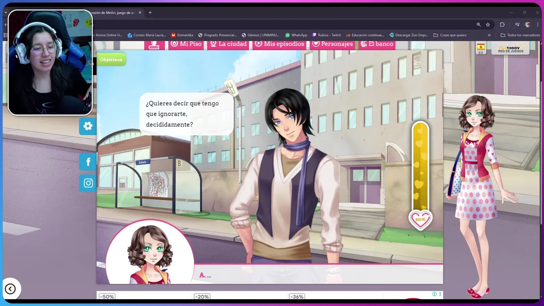Screen dimensions: 544x306
Task: Open the Rubius - Twitch bookmark
Action: click(x=326, y=35)
